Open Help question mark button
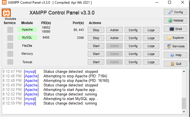 [x=175, y=55]
